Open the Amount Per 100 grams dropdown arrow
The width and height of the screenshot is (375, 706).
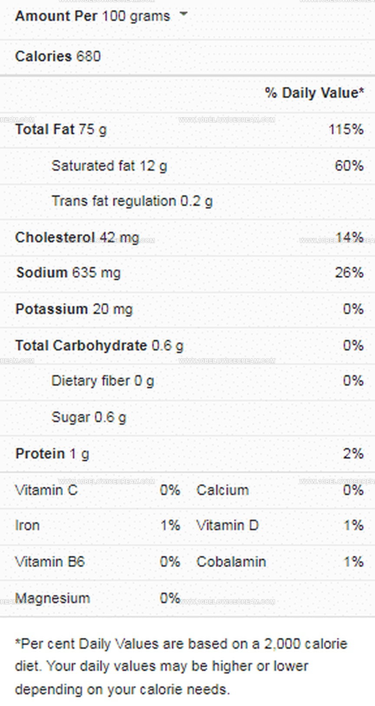[x=184, y=14]
